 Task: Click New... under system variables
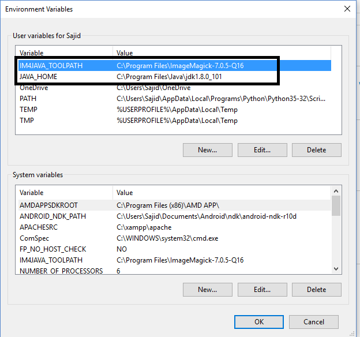(x=208, y=290)
